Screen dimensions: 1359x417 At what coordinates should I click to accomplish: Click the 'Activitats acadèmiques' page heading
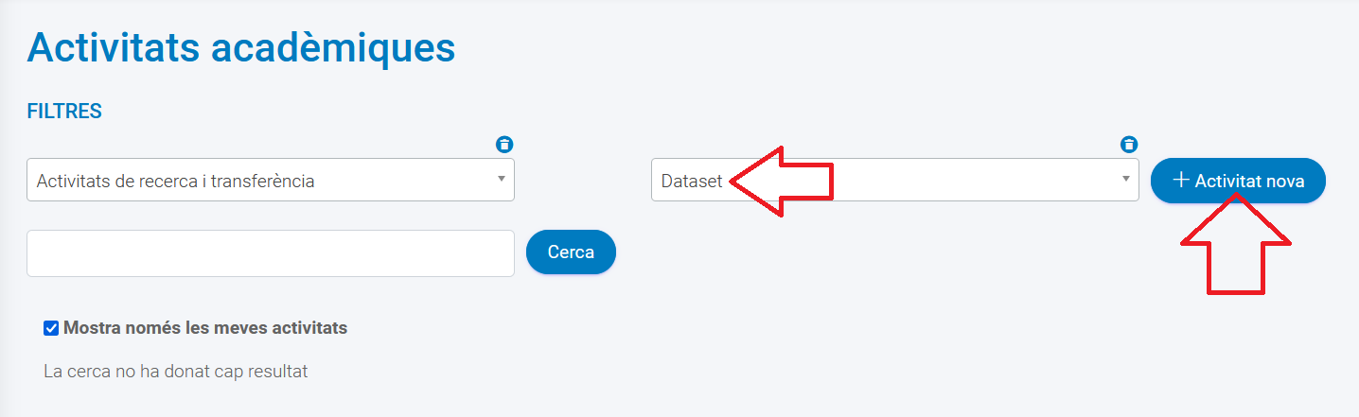pyautogui.click(x=241, y=47)
